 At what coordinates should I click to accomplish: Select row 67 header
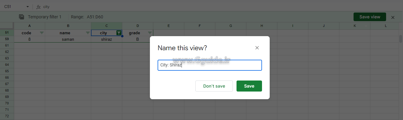coord(7,84)
